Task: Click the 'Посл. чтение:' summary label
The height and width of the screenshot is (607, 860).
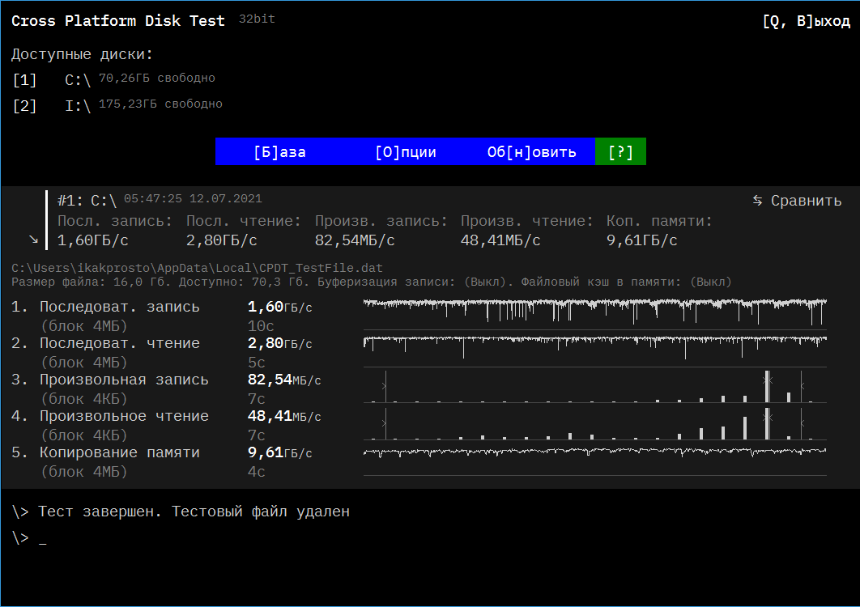Action: tap(244, 221)
